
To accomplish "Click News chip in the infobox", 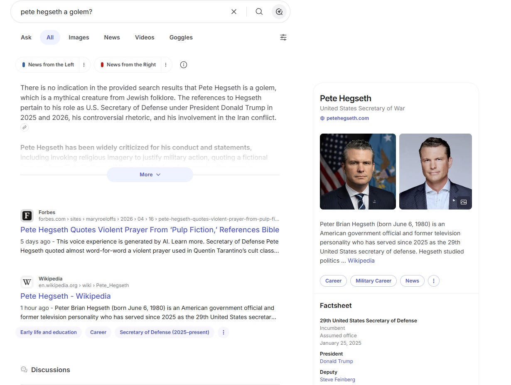I will pos(412,281).
